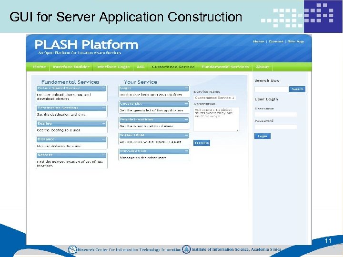Select the Nearest header bar
The width and height of the screenshot is (343, 257).
71,155
